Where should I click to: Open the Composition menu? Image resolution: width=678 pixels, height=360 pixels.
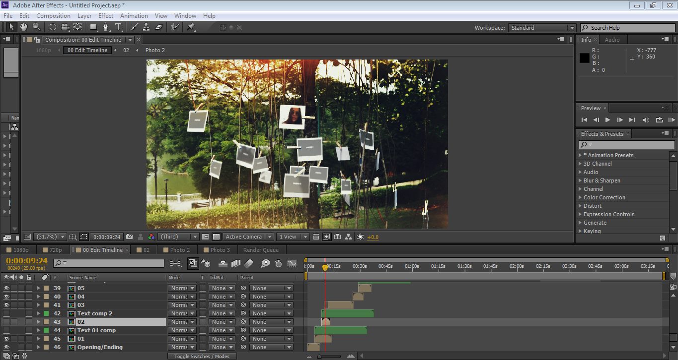(53, 16)
